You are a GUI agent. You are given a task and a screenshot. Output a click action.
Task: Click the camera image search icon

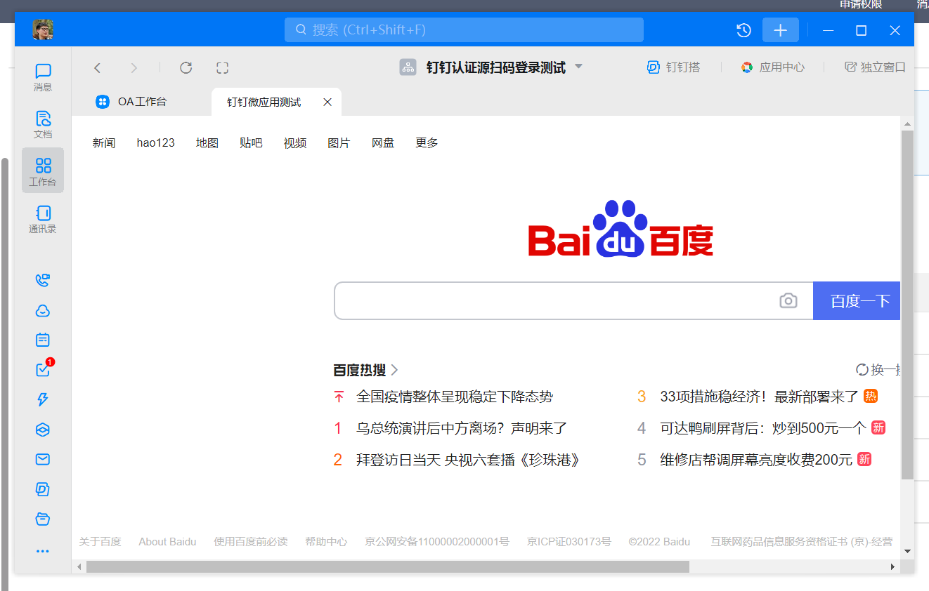click(x=788, y=301)
